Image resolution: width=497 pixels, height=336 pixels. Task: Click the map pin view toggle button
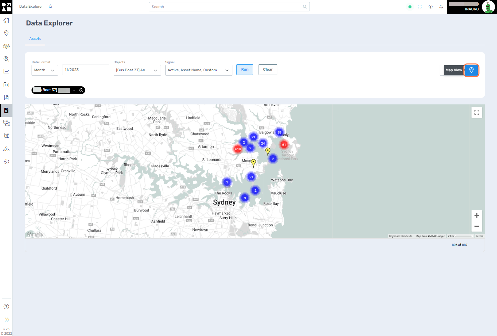471,70
